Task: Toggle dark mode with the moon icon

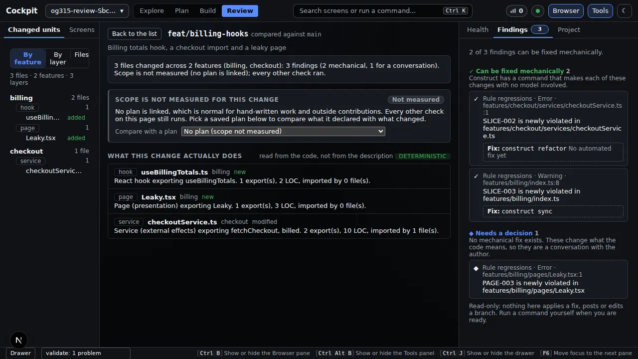Action: coord(625,10)
